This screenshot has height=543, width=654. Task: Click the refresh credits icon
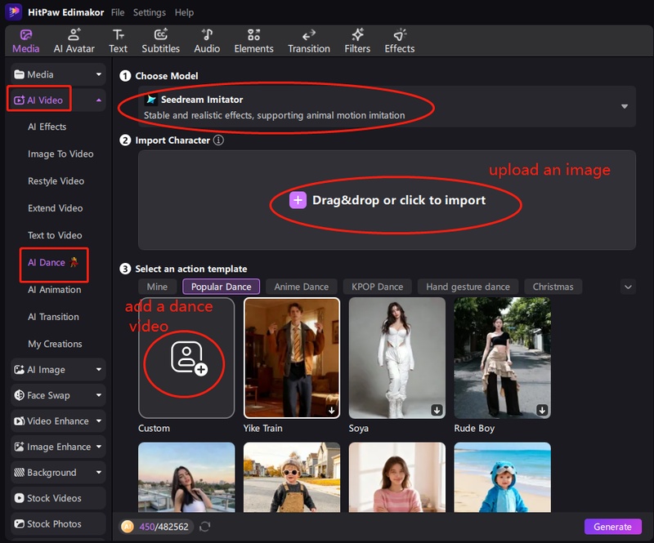pos(205,527)
